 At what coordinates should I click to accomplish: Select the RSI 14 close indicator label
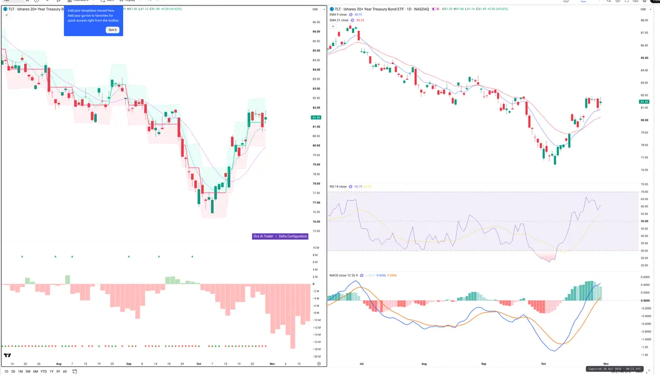[338, 186]
